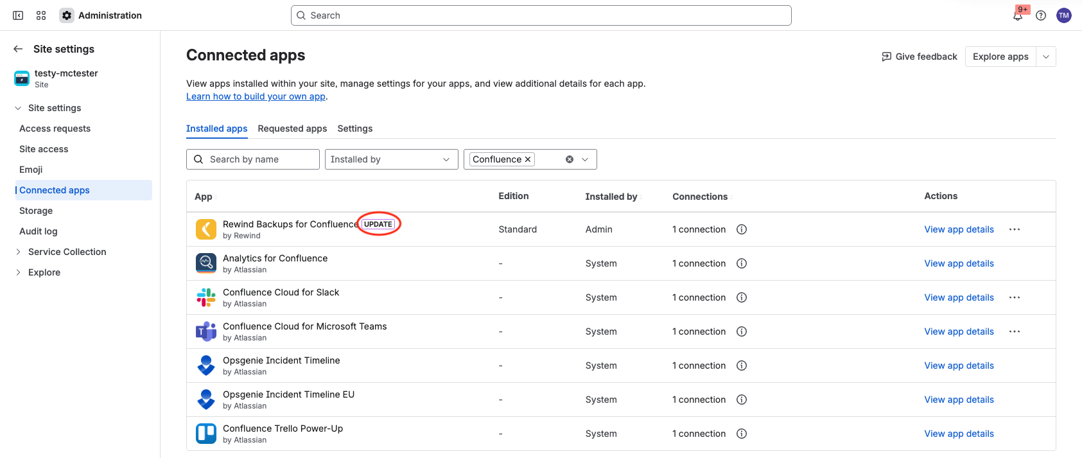Click the testy-mctester site icon
Image resolution: width=1082 pixels, height=458 pixels.
pyautogui.click(x=22, y=78)
